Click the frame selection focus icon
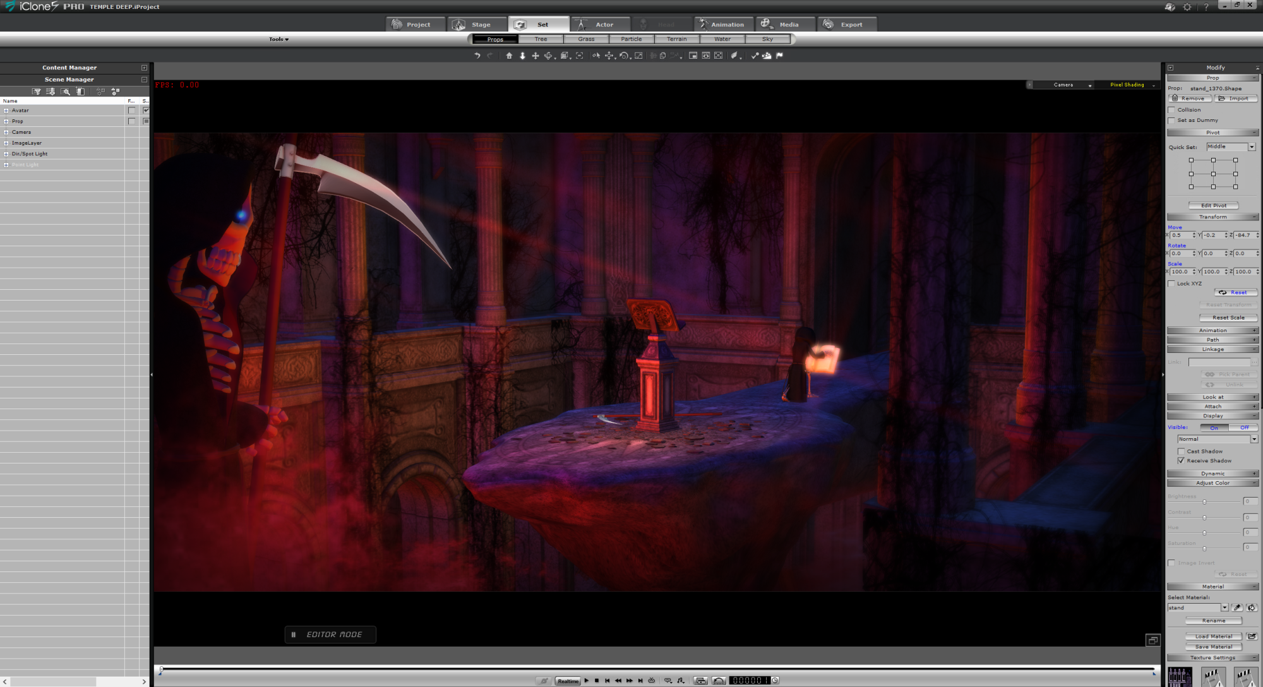The image size is (1263, 687). click(x=579, y=56)
